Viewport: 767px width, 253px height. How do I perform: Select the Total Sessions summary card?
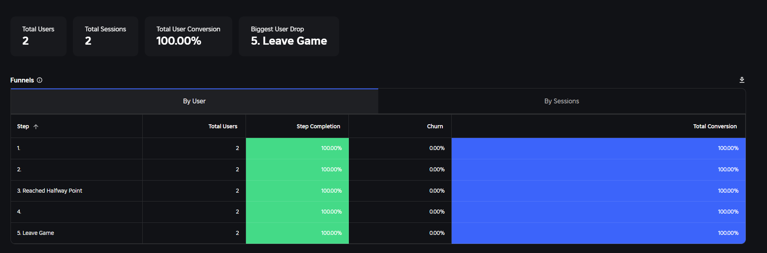[x=105, y=36]
